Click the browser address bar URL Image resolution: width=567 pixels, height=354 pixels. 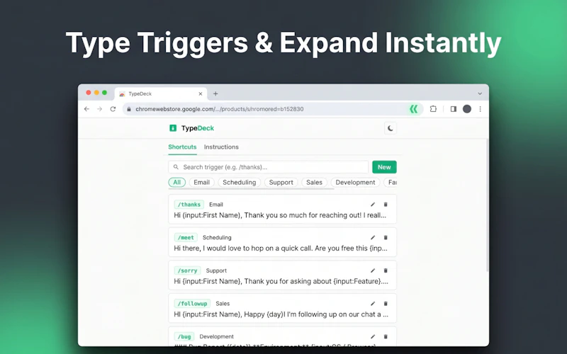click(x=219, y=109)
